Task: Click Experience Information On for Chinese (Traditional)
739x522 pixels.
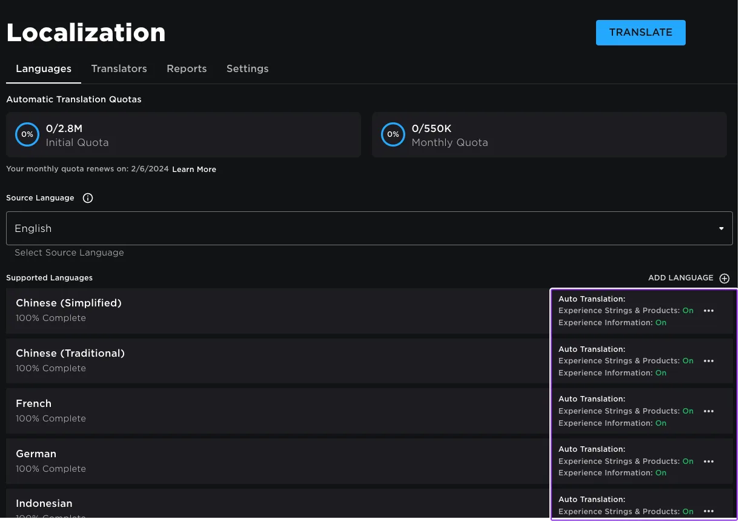Action: point(612,373)
